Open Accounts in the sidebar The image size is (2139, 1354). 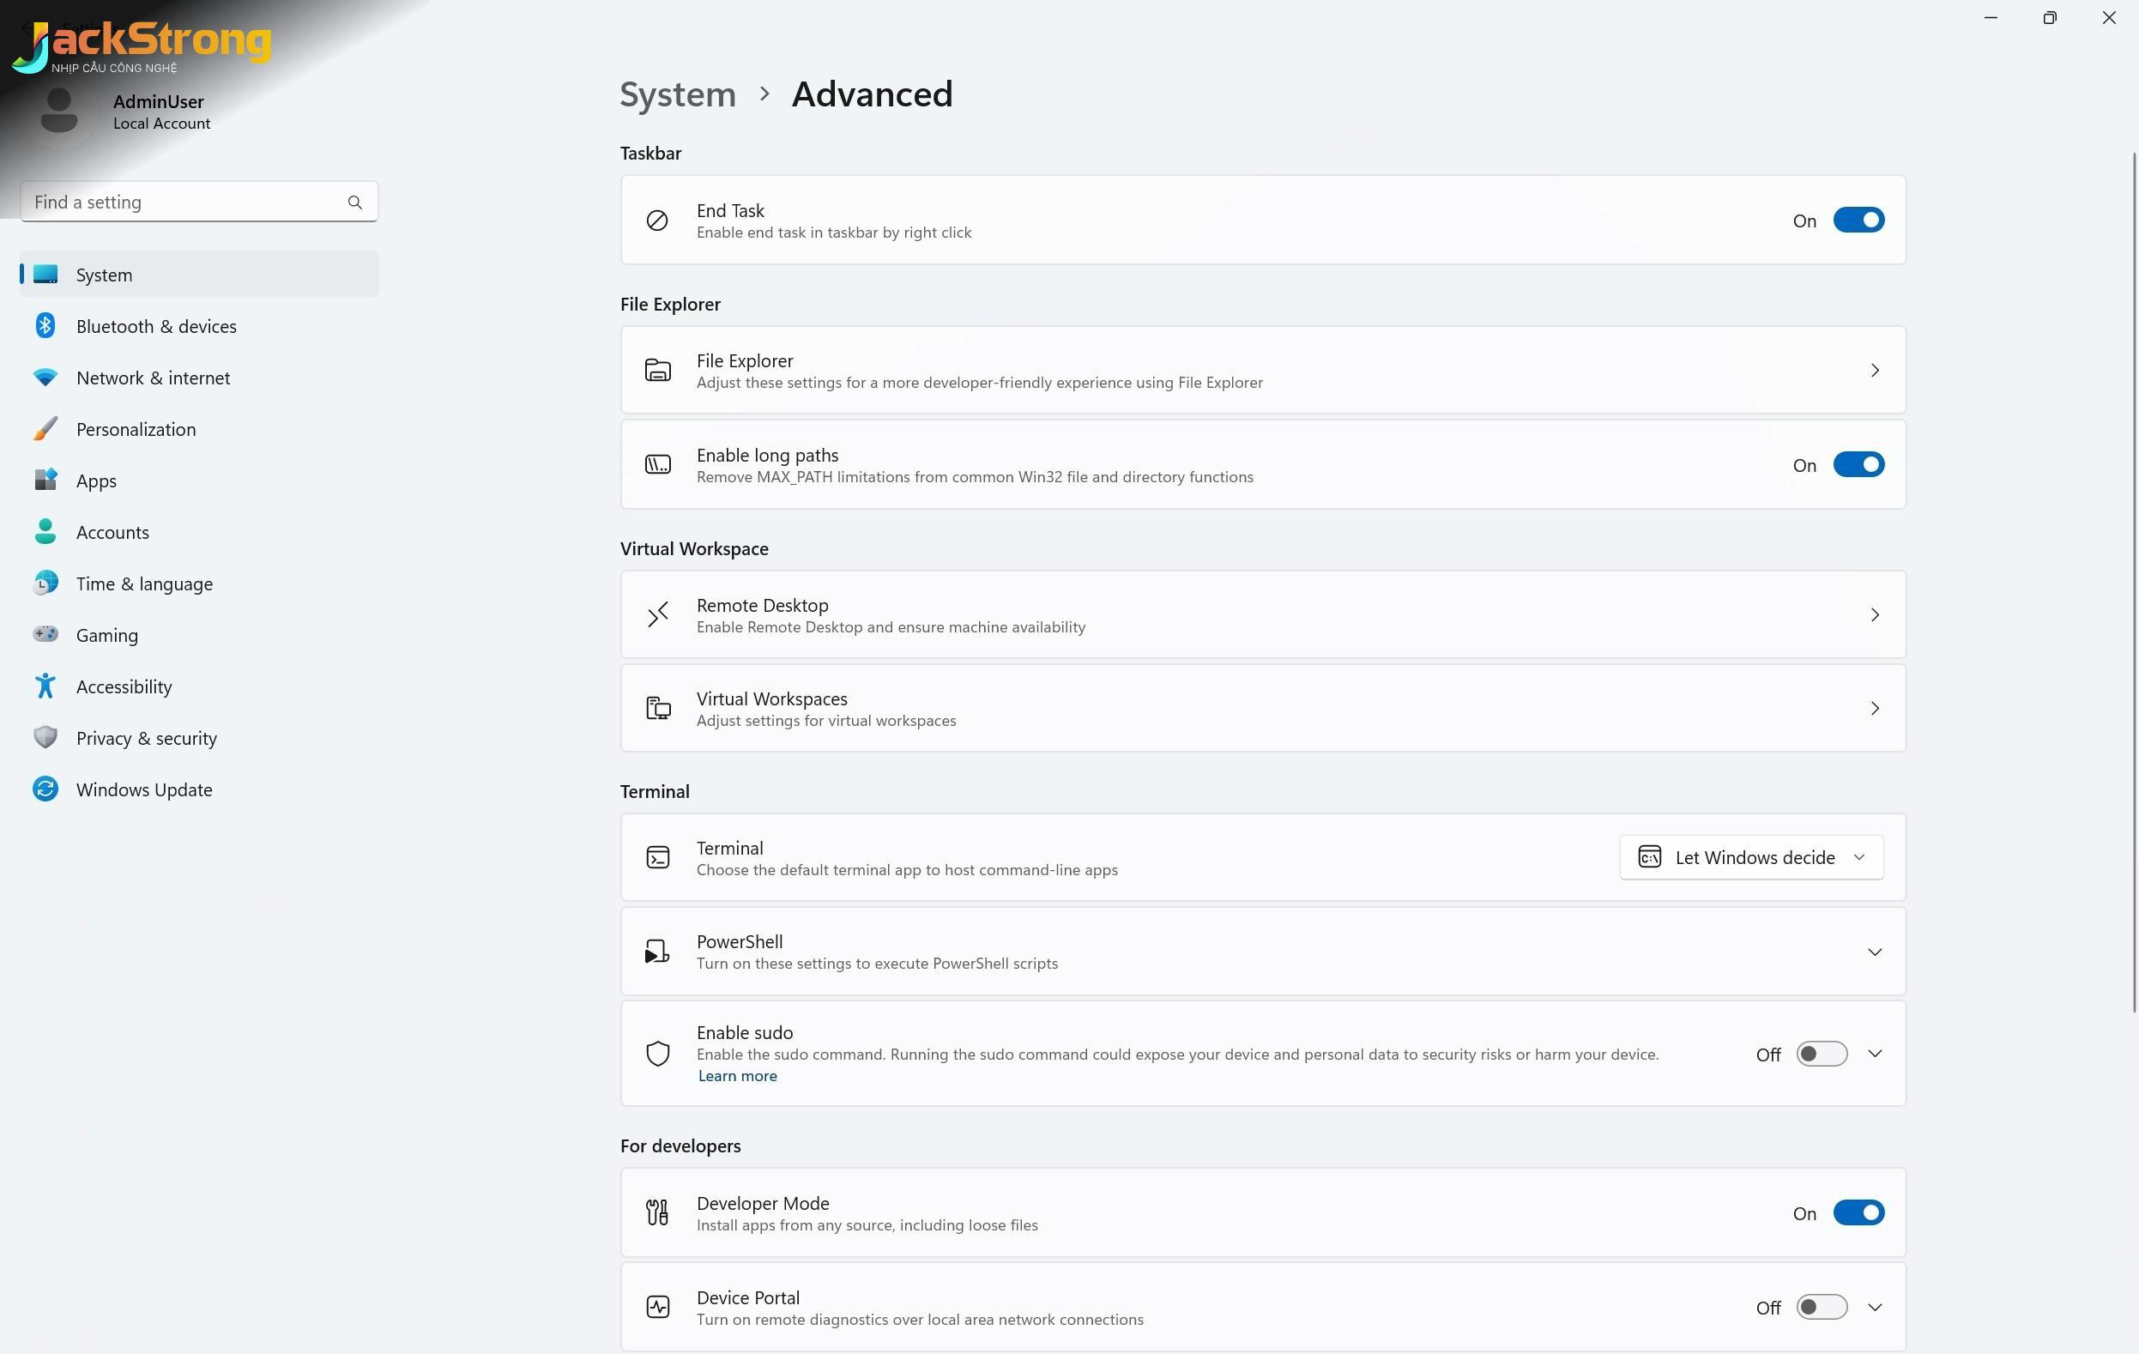tap(199, 532)
